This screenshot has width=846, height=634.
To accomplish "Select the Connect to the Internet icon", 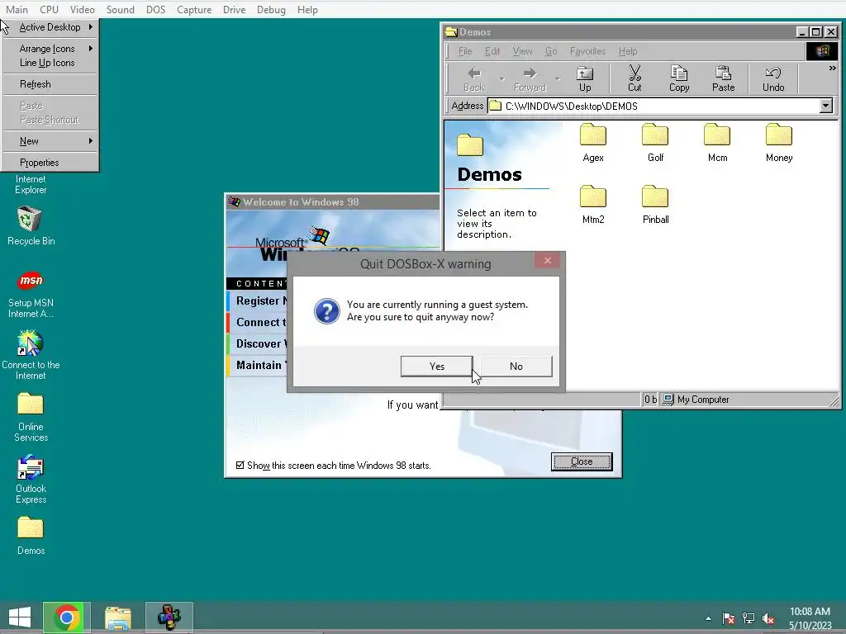I will tap(31, 356).
